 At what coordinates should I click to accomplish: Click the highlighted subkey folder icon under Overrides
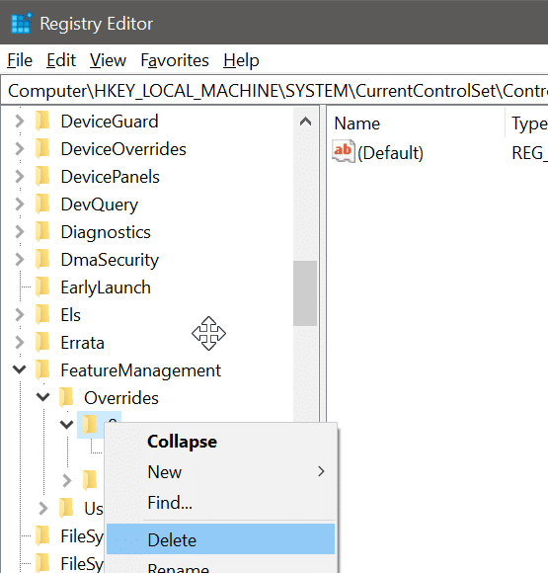[90, 425]
